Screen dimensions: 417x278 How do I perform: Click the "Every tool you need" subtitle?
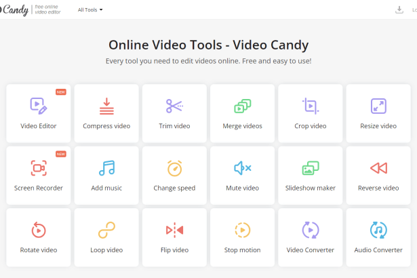tap(209, 61)
